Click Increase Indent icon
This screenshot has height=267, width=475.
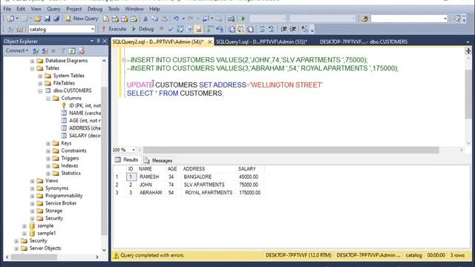point(293,29)
